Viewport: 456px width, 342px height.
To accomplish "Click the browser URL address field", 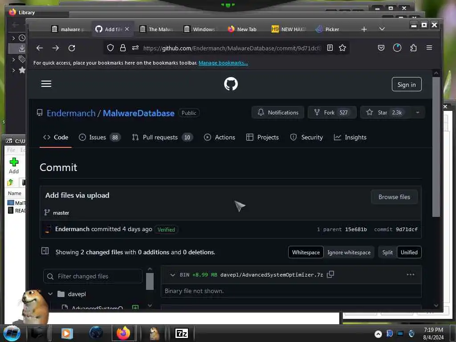I will (x=232, y=48).
